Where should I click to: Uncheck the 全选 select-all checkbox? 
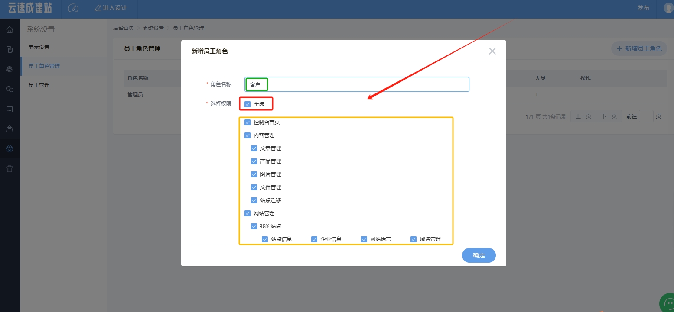click(x=247, y=104)
